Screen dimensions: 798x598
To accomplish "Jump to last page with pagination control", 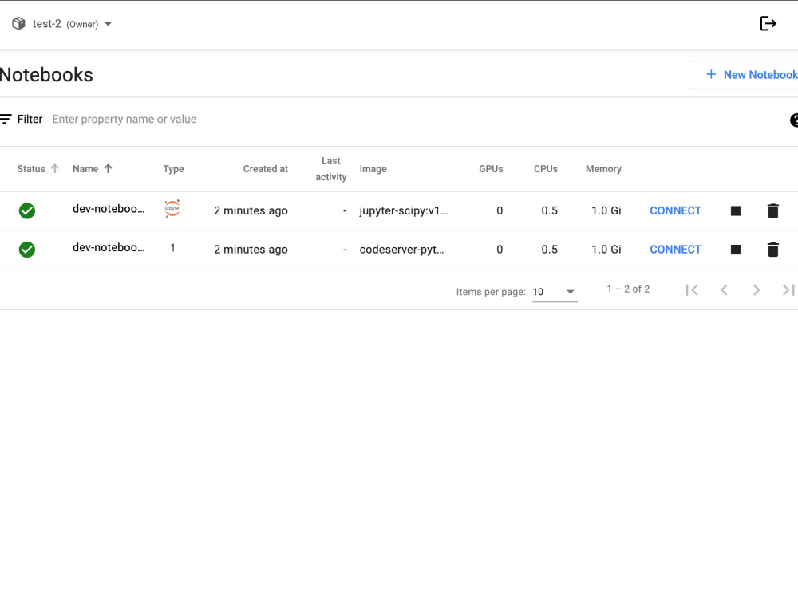I will coord(789,289).
